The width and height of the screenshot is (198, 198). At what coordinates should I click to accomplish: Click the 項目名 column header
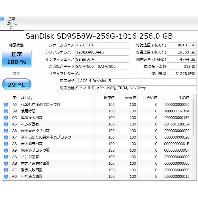(57, 98)
